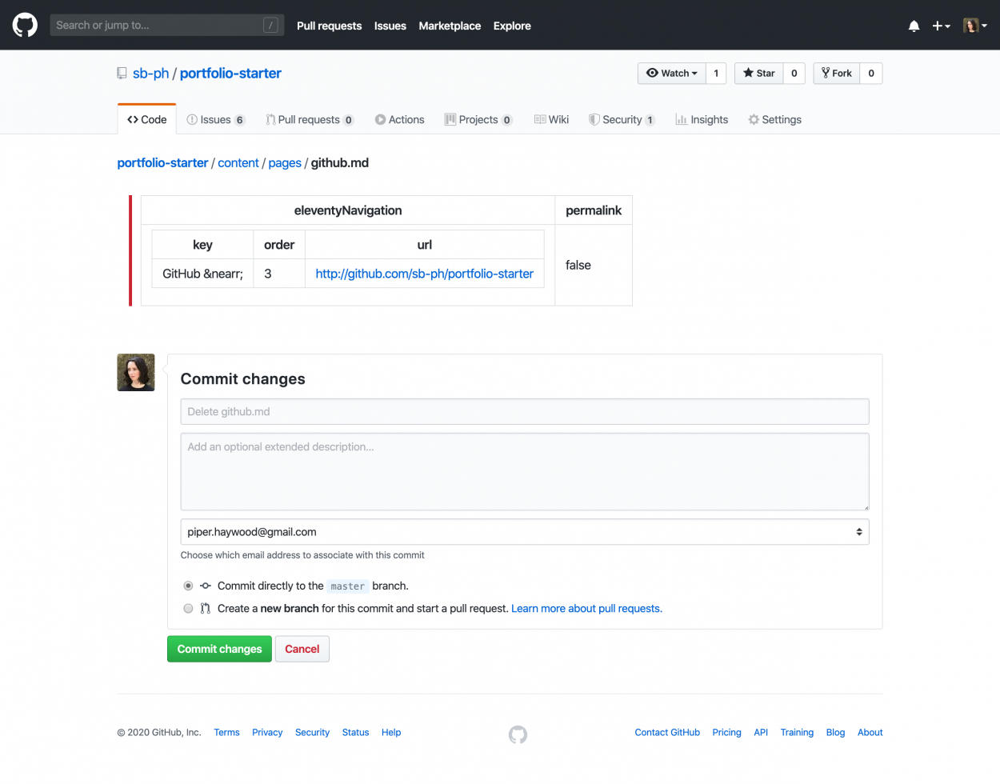Cancel the file deletion
The image size is (1000, 784).
coord(302,649)
